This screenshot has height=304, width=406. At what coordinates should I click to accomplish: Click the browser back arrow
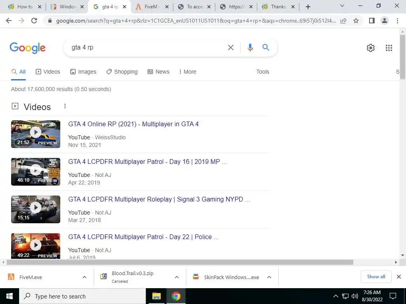pyautogui.click(x=9, y=21)
